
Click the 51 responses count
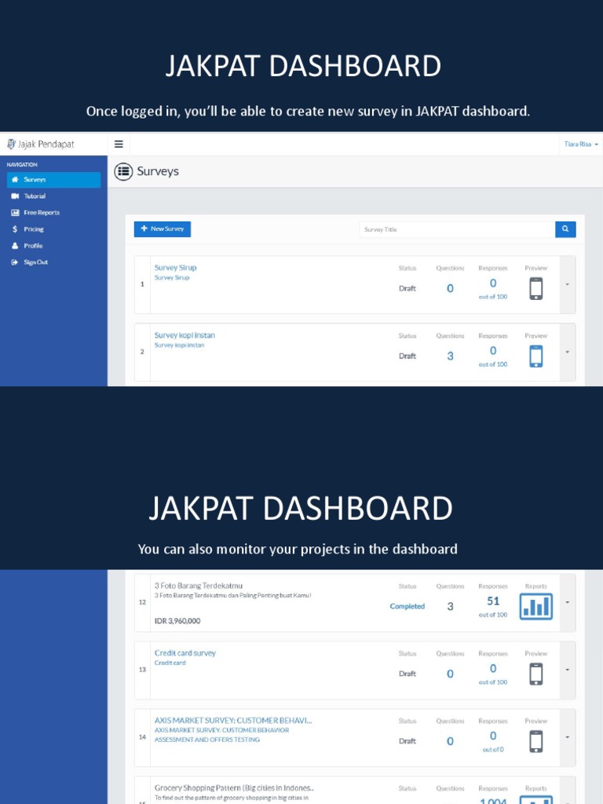(493, 601)
